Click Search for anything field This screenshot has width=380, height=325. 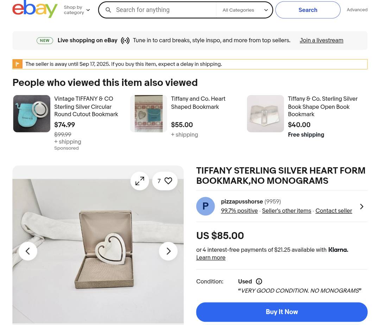click(x=164, y=10)
